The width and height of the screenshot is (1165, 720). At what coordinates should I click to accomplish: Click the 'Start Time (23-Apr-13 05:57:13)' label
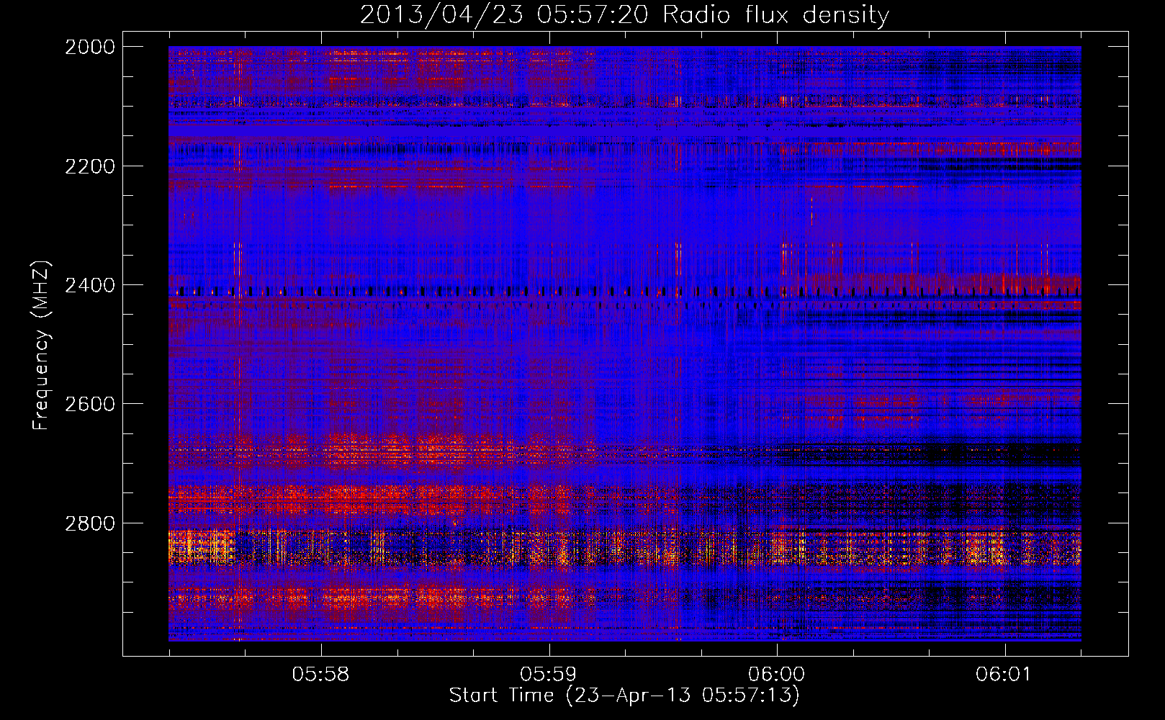point(624,696)
